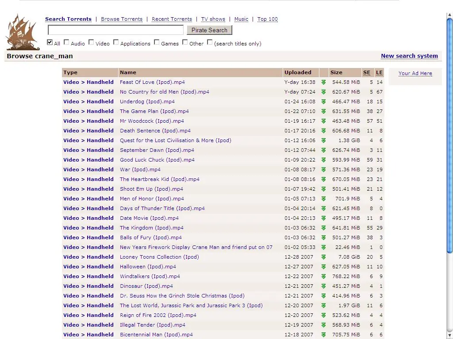Open the New search system link
This screenshot has height=339, width=453.
(x=409, y=56)
